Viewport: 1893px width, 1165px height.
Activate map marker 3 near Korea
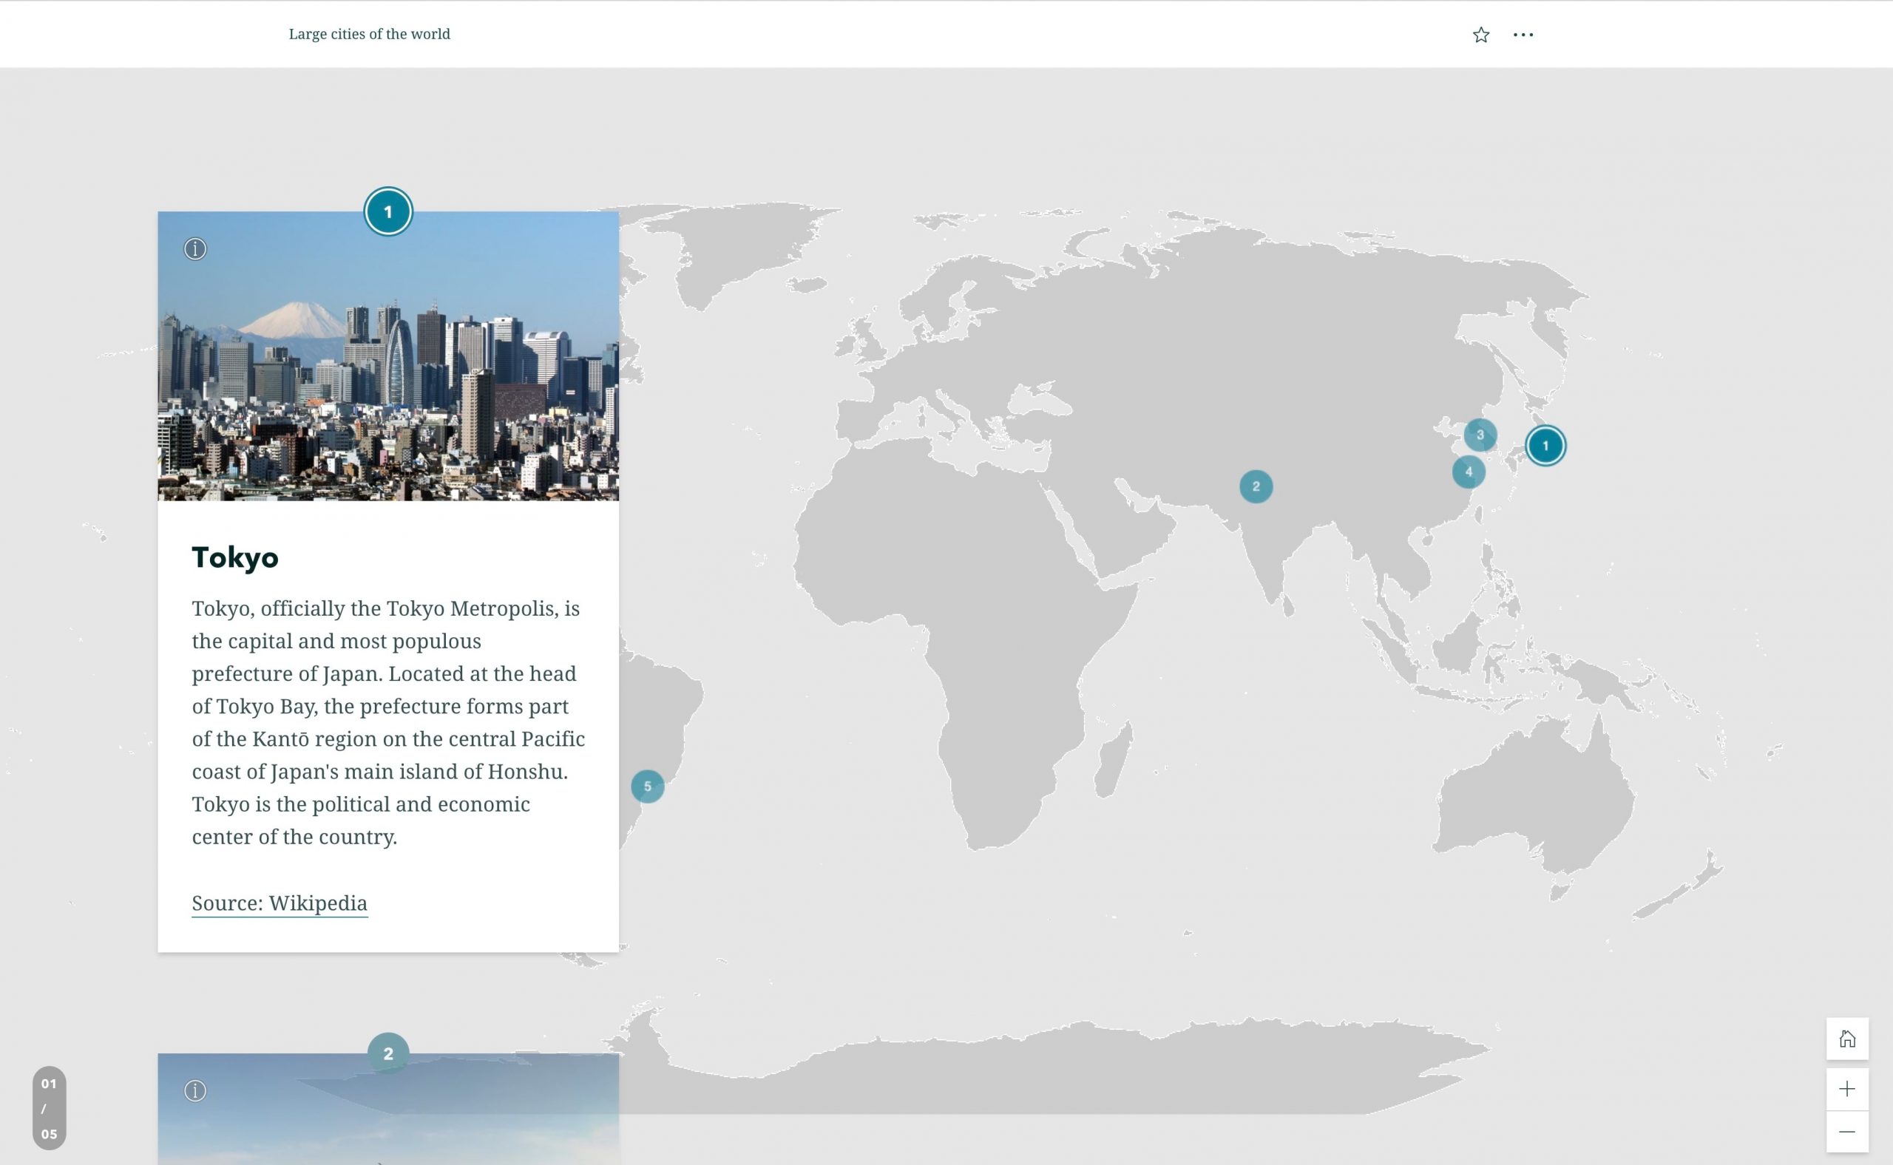point(1480,435)
